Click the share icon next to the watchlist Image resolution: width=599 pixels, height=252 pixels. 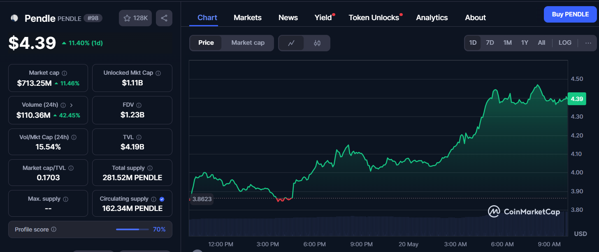tap(164, 18)
